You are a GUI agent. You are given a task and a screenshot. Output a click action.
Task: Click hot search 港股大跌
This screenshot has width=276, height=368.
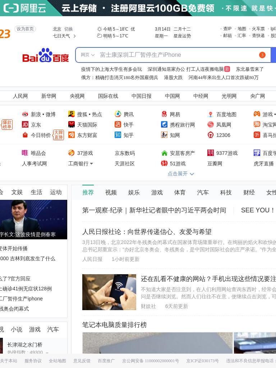pyautogui.click(x=173, y=78)
